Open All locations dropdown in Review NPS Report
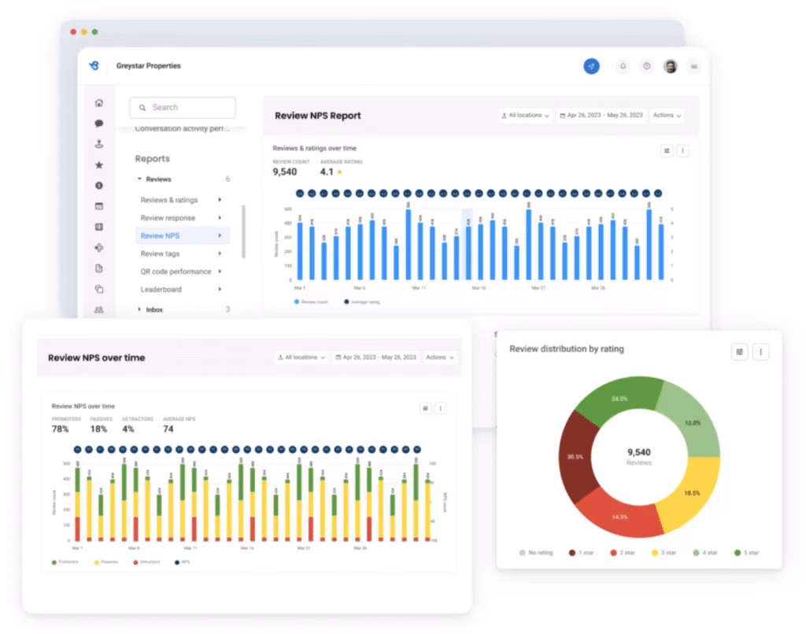 (525, 116)
